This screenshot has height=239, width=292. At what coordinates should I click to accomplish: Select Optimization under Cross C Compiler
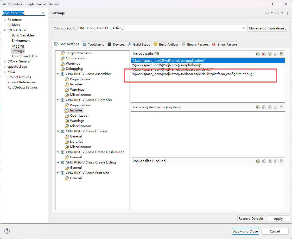click(x=80, y=116)
